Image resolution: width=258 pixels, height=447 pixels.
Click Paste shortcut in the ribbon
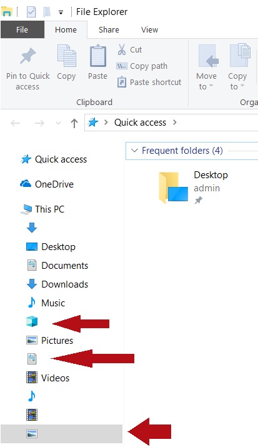[x=149, y=83]
